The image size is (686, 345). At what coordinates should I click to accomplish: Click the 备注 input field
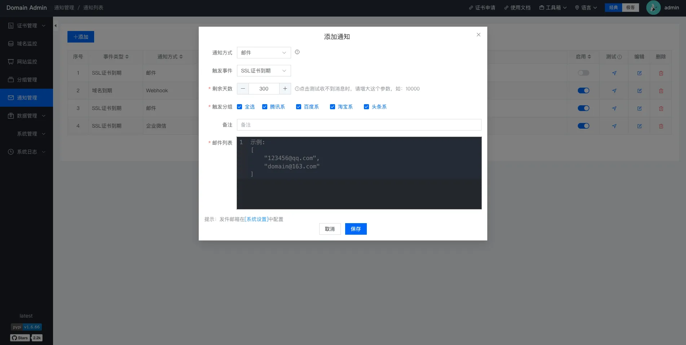[359, 125]
